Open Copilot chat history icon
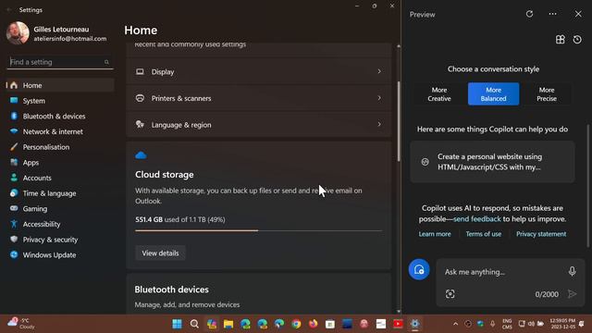Viewport: 592px width, 333px height. click(577, 39)
